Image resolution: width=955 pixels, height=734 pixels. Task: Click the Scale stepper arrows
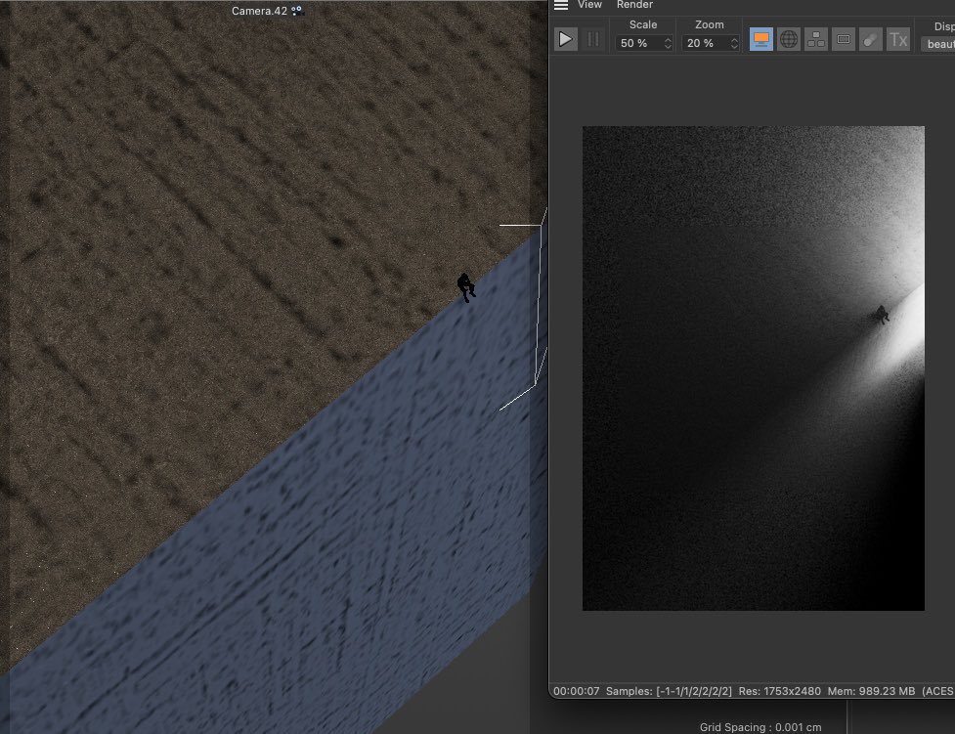(x=668, y=43)
